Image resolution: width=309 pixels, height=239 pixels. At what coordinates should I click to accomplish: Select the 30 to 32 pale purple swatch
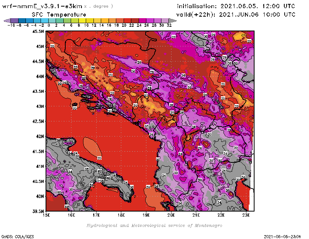(x=165, y=20)
